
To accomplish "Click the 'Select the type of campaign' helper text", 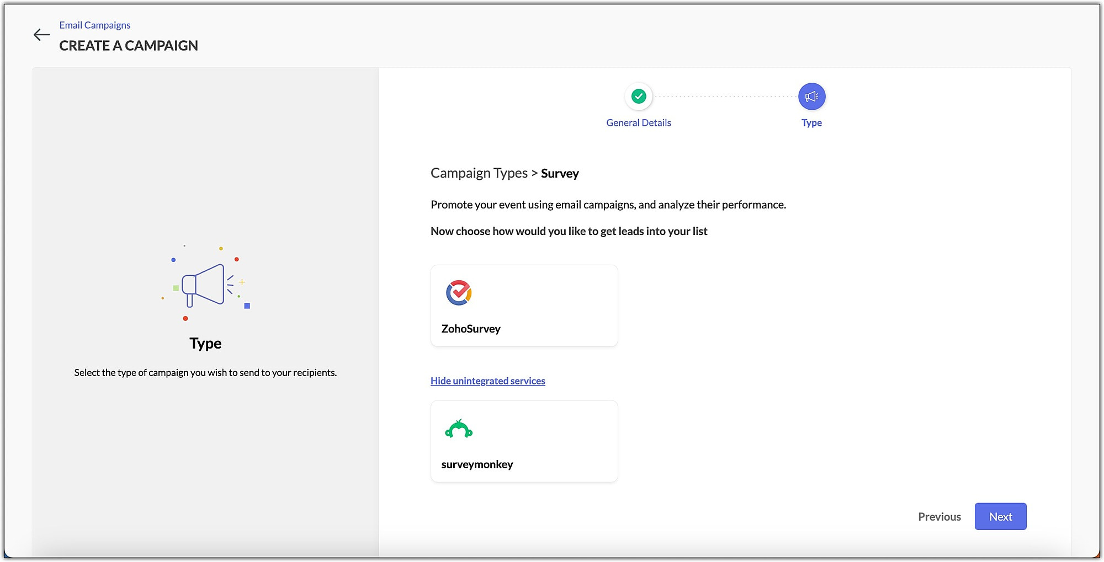I will coord(205,373).
